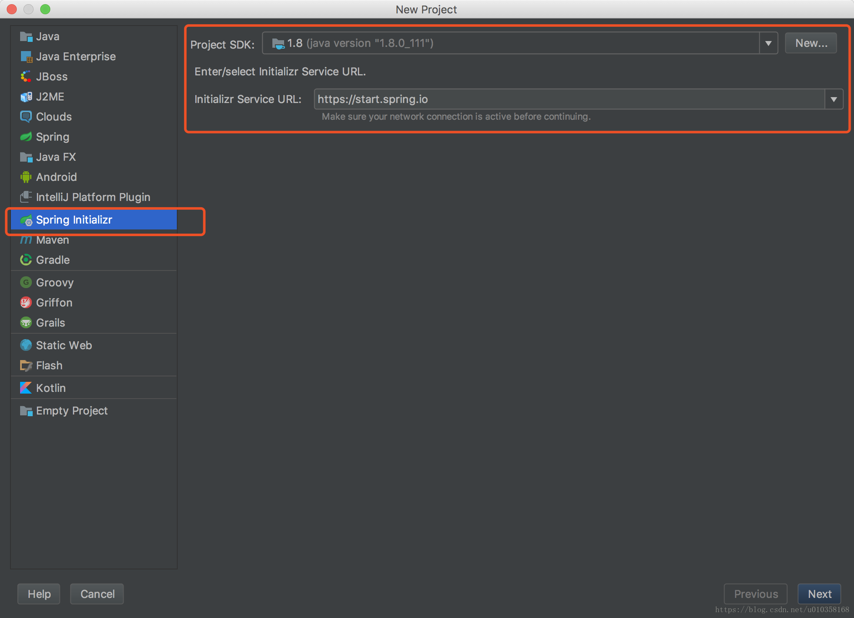Viewport: 854px width, 618px height.
Task: Select Spring Initializr entry
Action: click(94, 220)
